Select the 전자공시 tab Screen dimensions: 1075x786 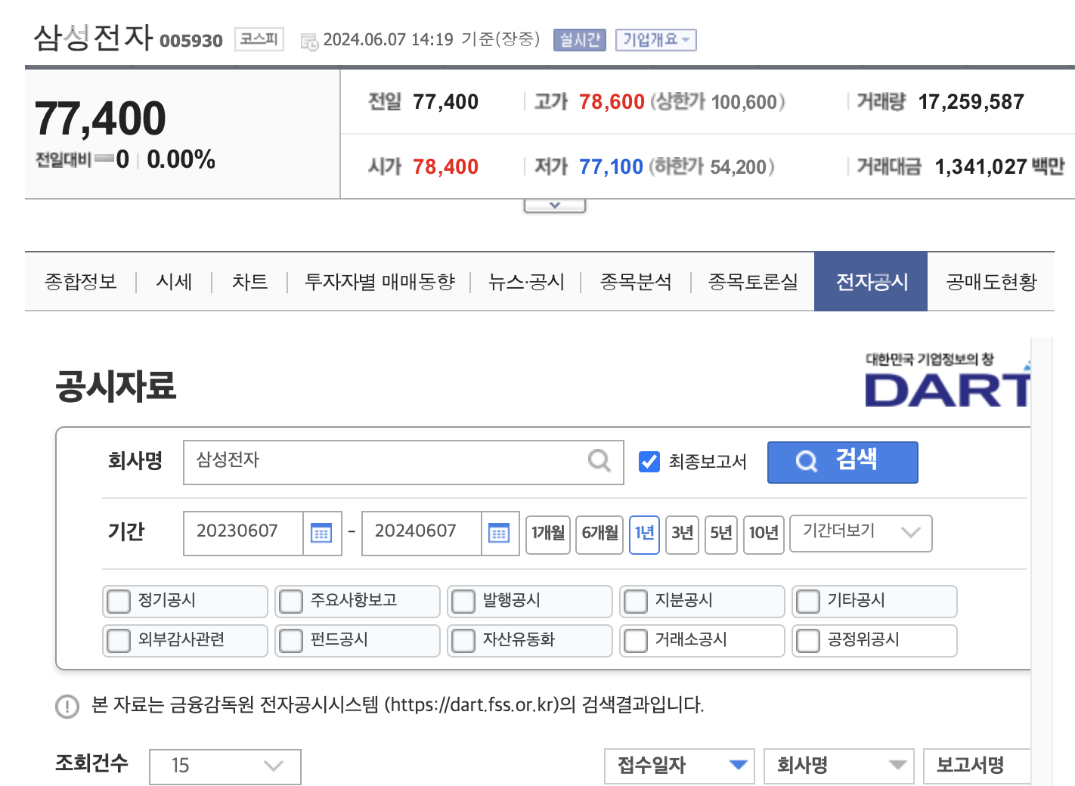871,282
